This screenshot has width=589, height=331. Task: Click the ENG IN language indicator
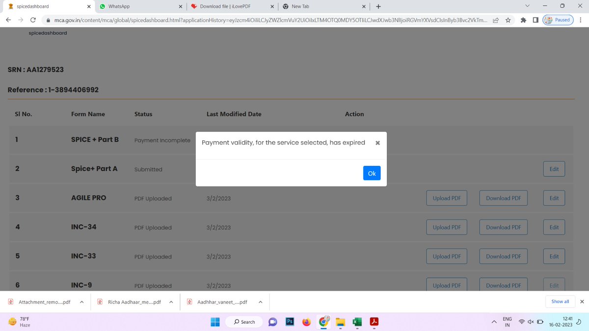click(x=507, y=322)
